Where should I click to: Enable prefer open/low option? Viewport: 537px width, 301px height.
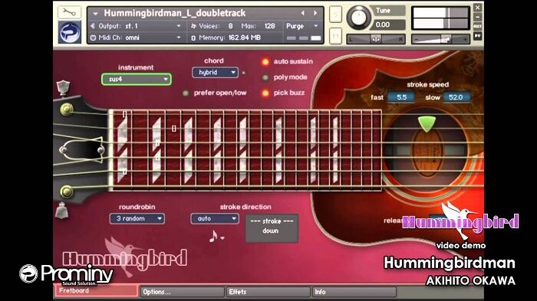[186, 93]
